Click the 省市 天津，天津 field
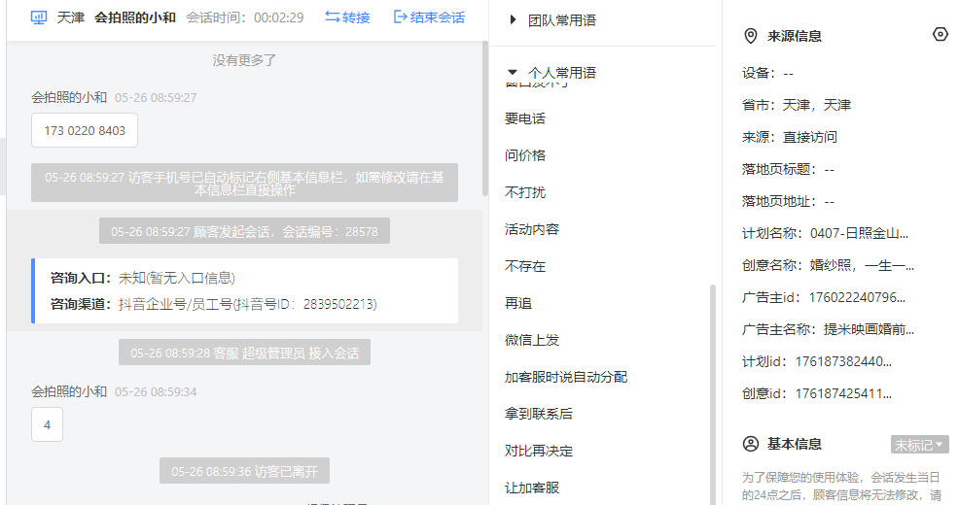The image size is (959, 505). (797, 105)
